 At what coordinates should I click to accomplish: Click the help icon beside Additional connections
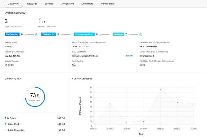tap(141, 34)
